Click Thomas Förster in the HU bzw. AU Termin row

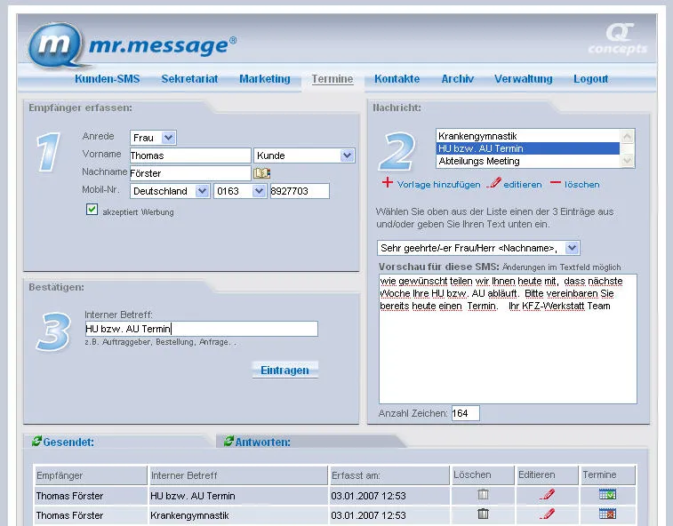pos(69,496)
